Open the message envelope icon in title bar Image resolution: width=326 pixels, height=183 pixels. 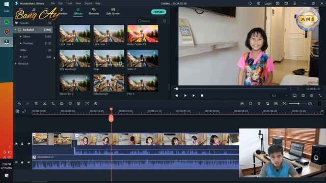coord(286,4)
